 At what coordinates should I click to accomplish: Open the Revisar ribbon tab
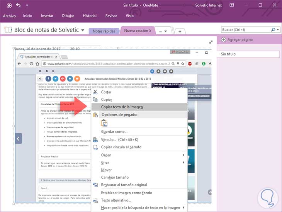point(111,16)
